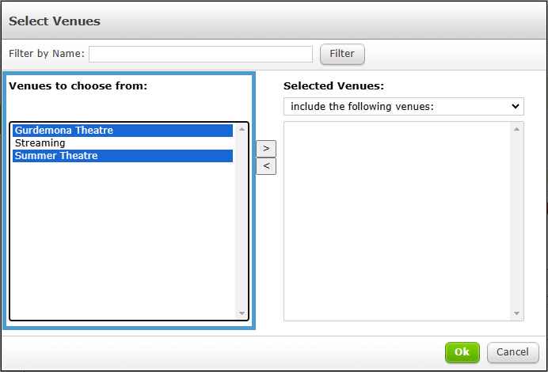Image resolution: width=548 pixels, height=372 pixels.
Task: Click the Select Venues dialog title bar
Action: point(274,21)
